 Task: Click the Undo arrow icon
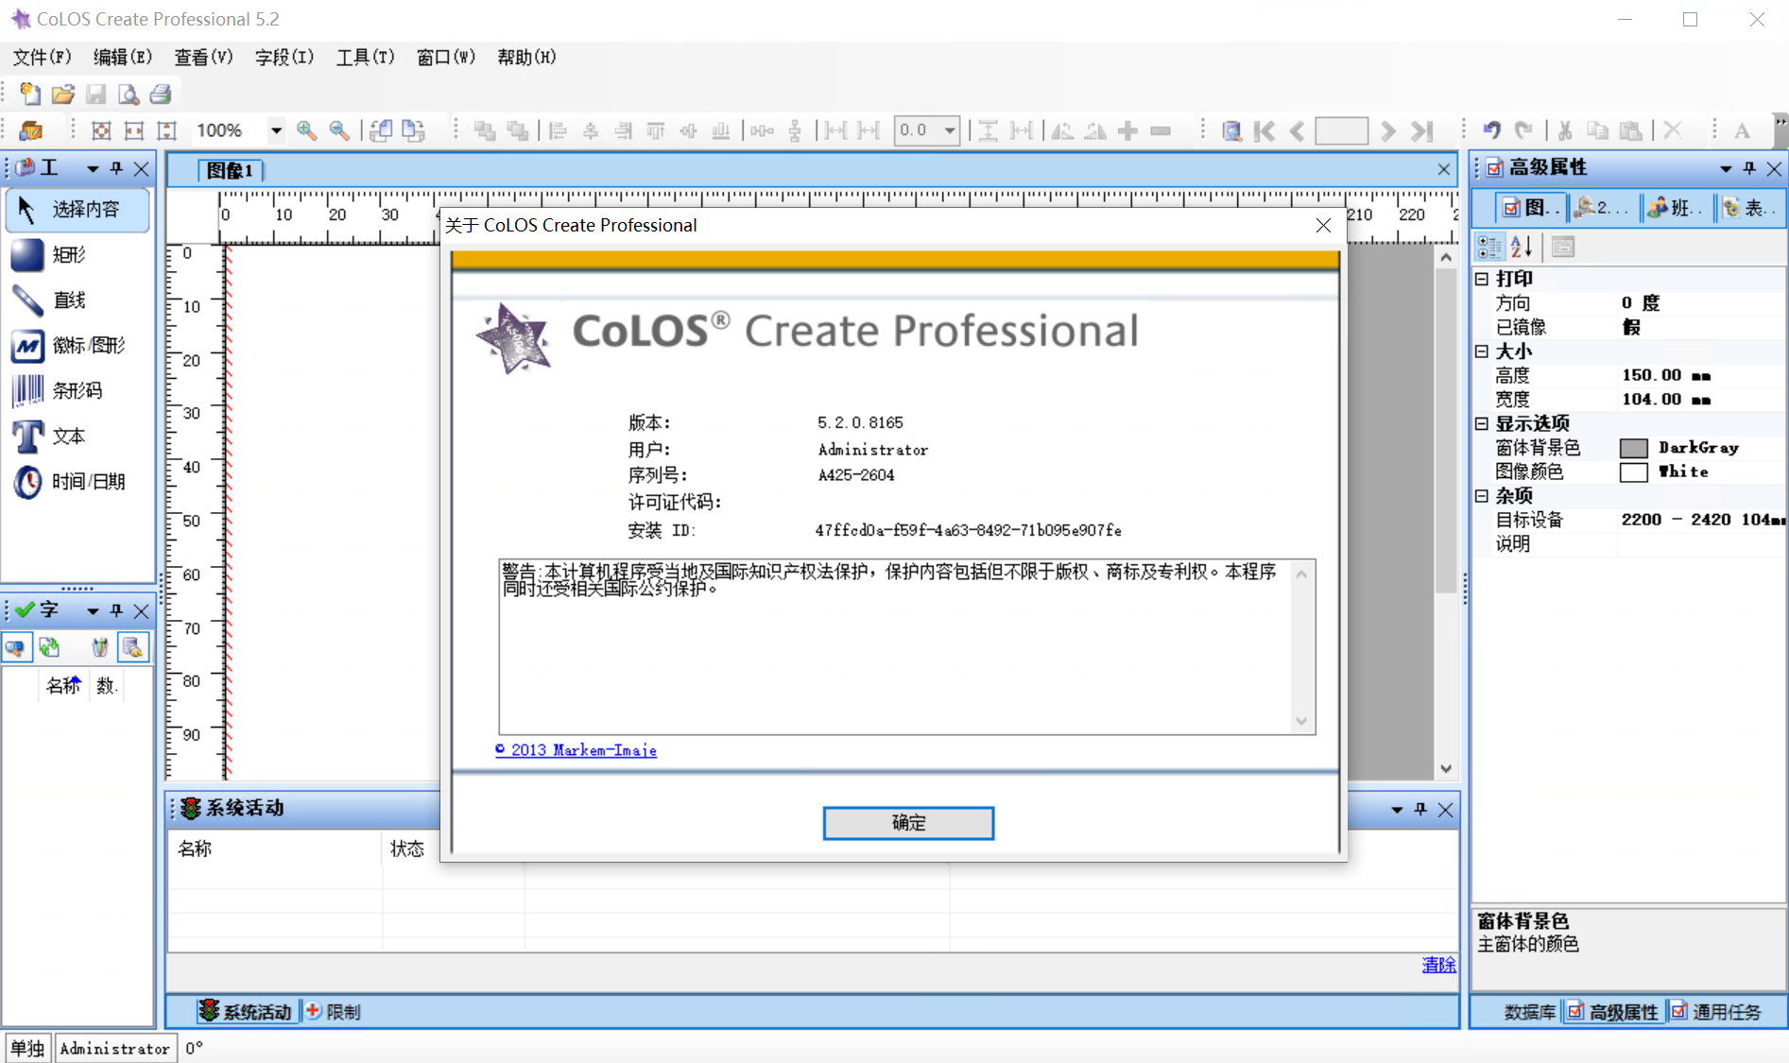[x=1492, y=130]
